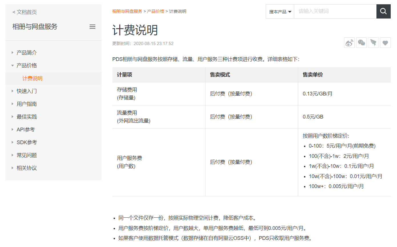Open the 搜本产品 search scope dropdown
Screen dimensions: 397x247
[280, 12]
